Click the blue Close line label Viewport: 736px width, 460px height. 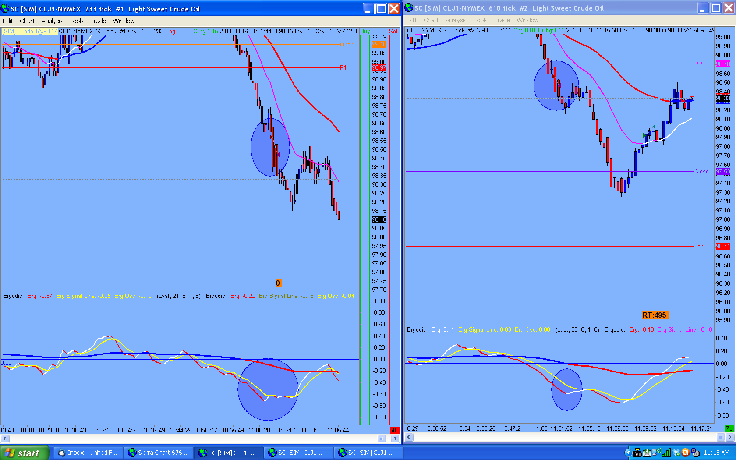point(701,171)
